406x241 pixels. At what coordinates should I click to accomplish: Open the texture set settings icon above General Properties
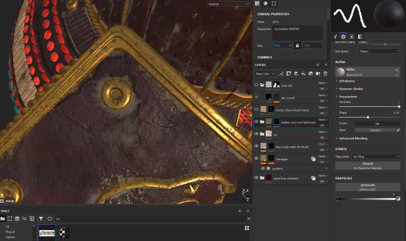pos(257,3)
